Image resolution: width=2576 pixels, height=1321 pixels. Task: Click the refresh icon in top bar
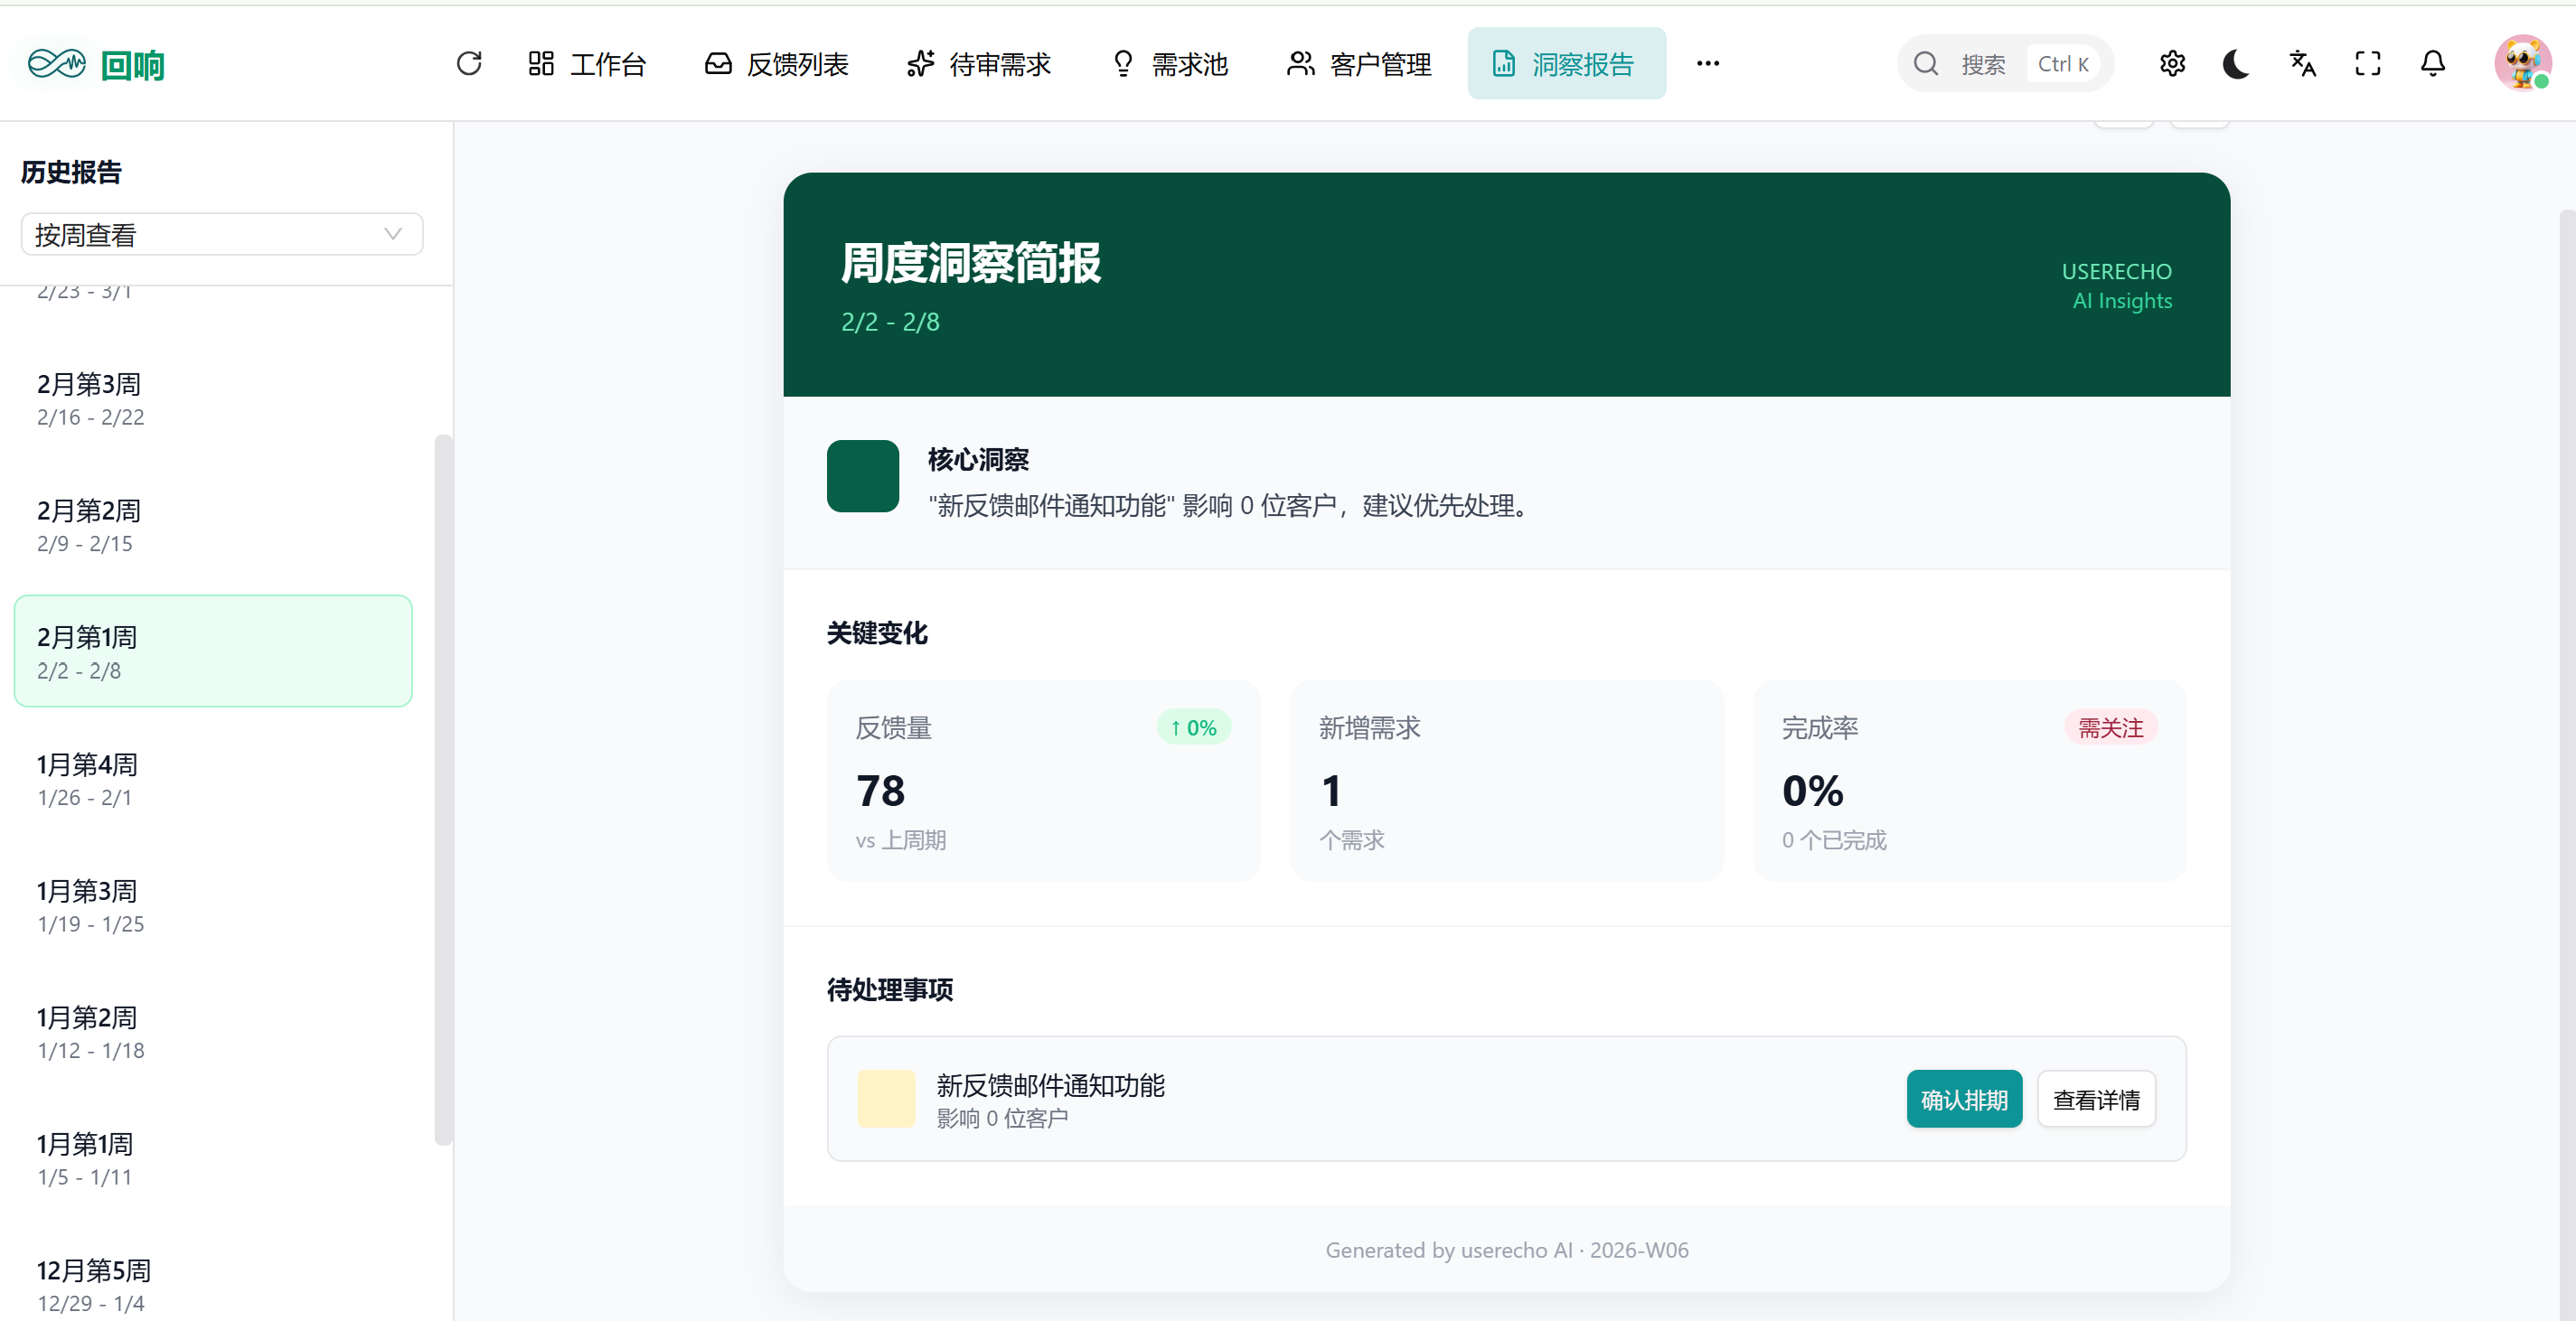tap(468, 64)
